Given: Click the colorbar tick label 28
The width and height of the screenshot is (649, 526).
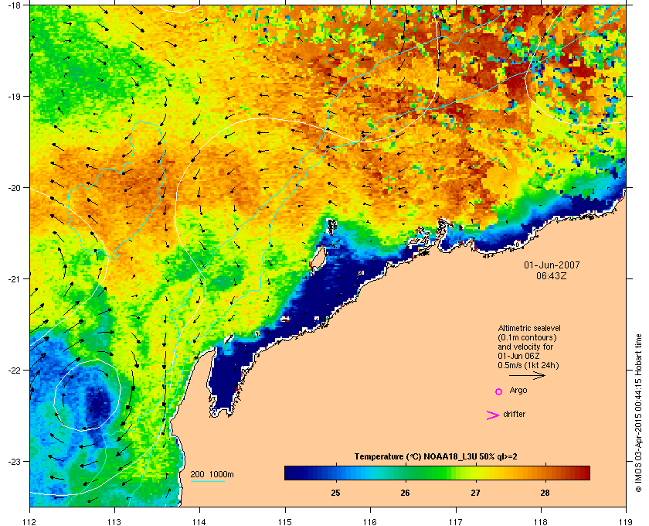Looking at the screenshot, I should tap(545, 493).
